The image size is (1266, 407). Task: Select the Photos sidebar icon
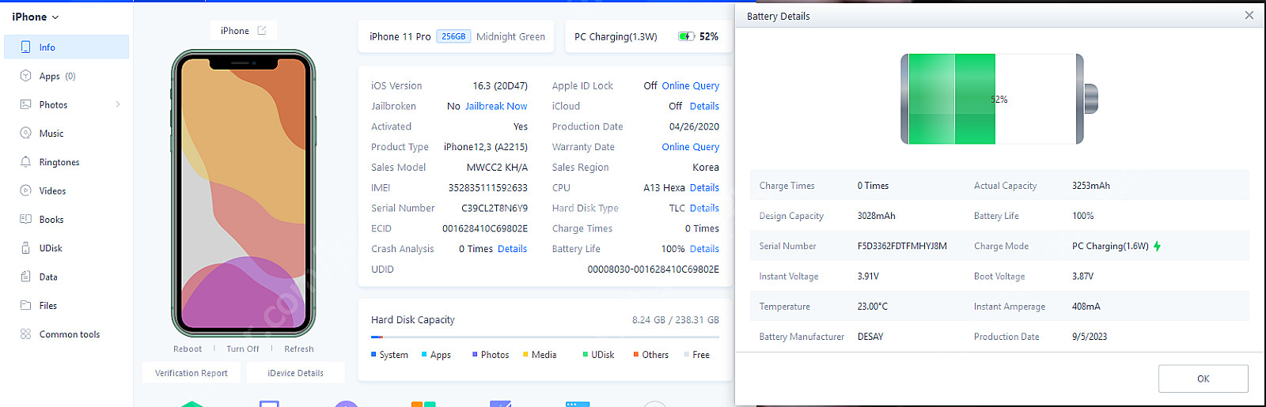25,104
